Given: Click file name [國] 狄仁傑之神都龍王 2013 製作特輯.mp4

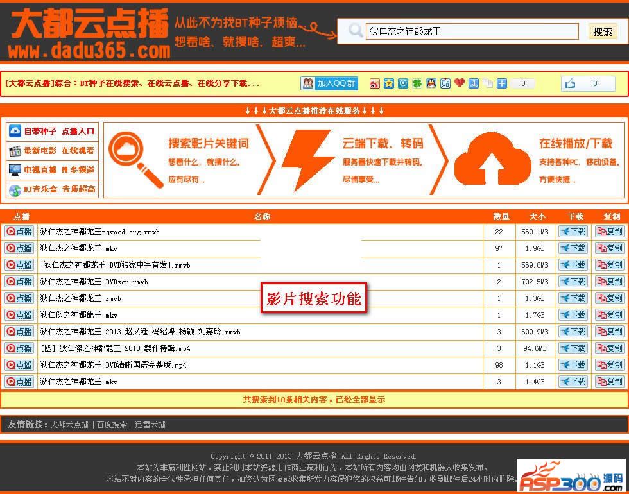Looking at the screenshot, I should 115,348.
